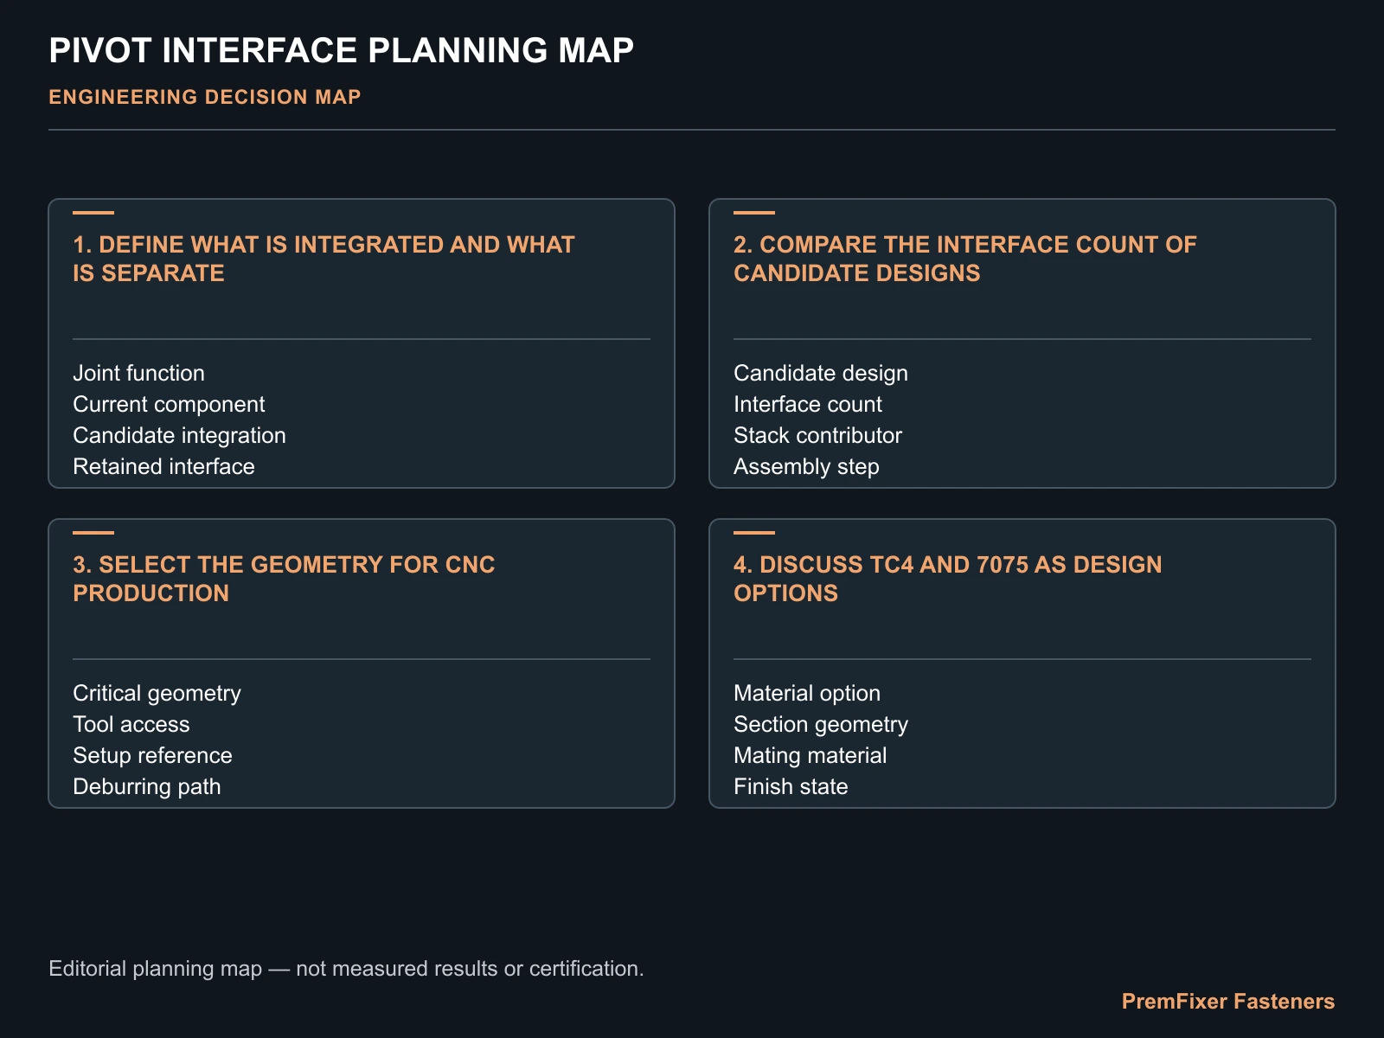Screen dimensions: 1384x1038
Task: Select the 'Material option' item
Action: click(x=807, y=693)
